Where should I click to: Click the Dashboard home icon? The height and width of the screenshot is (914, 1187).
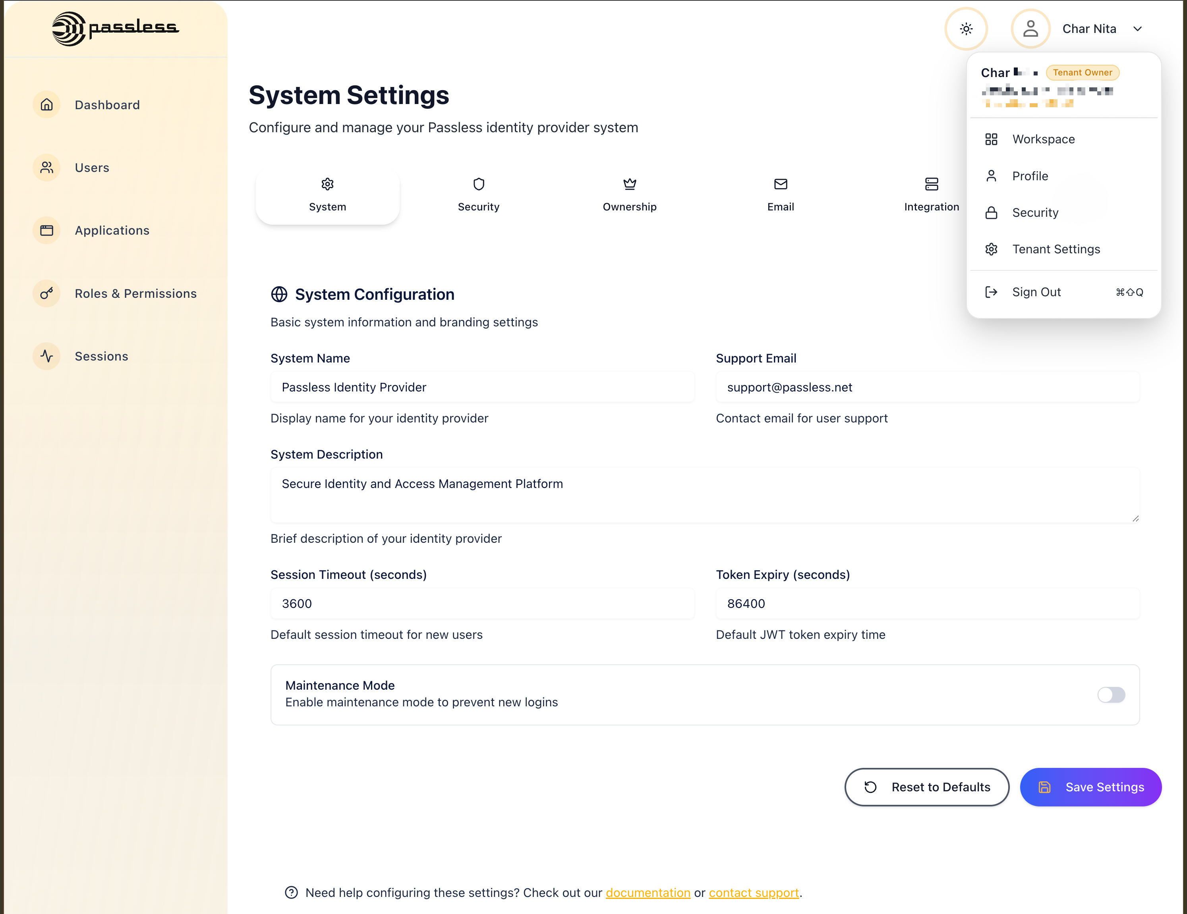(47, 104)
